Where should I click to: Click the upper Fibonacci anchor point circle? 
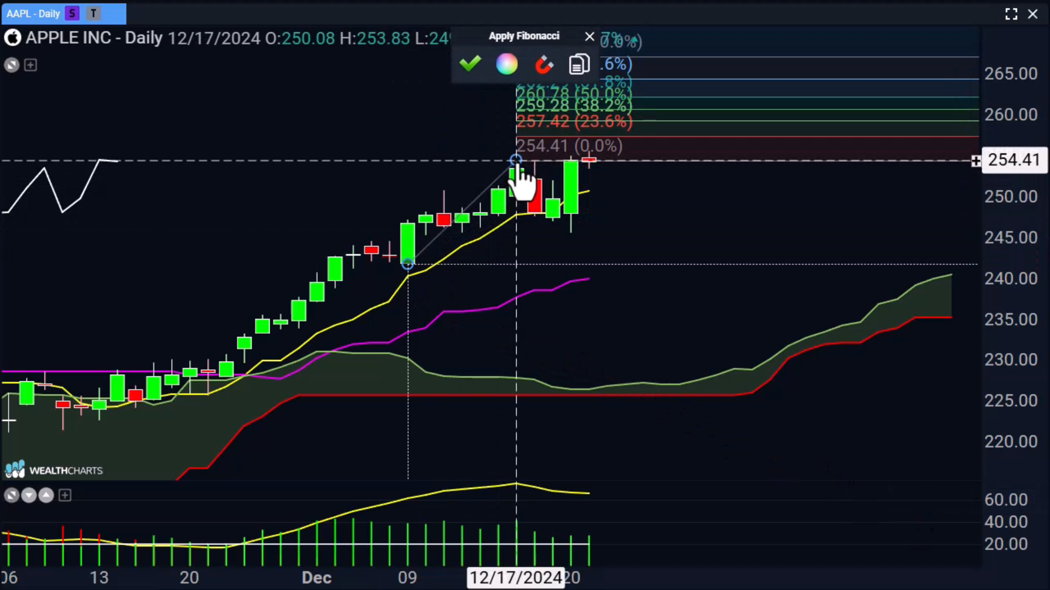click(x=515, y=160)
